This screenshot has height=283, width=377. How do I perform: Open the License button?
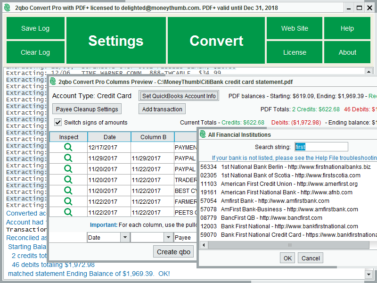tap(295, 52)
